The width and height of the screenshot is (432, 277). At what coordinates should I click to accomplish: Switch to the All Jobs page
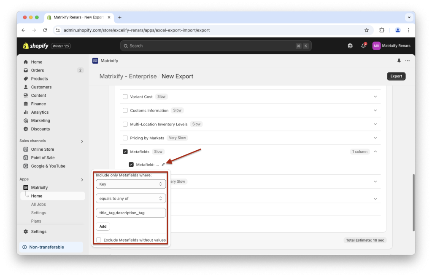[38, 204]
